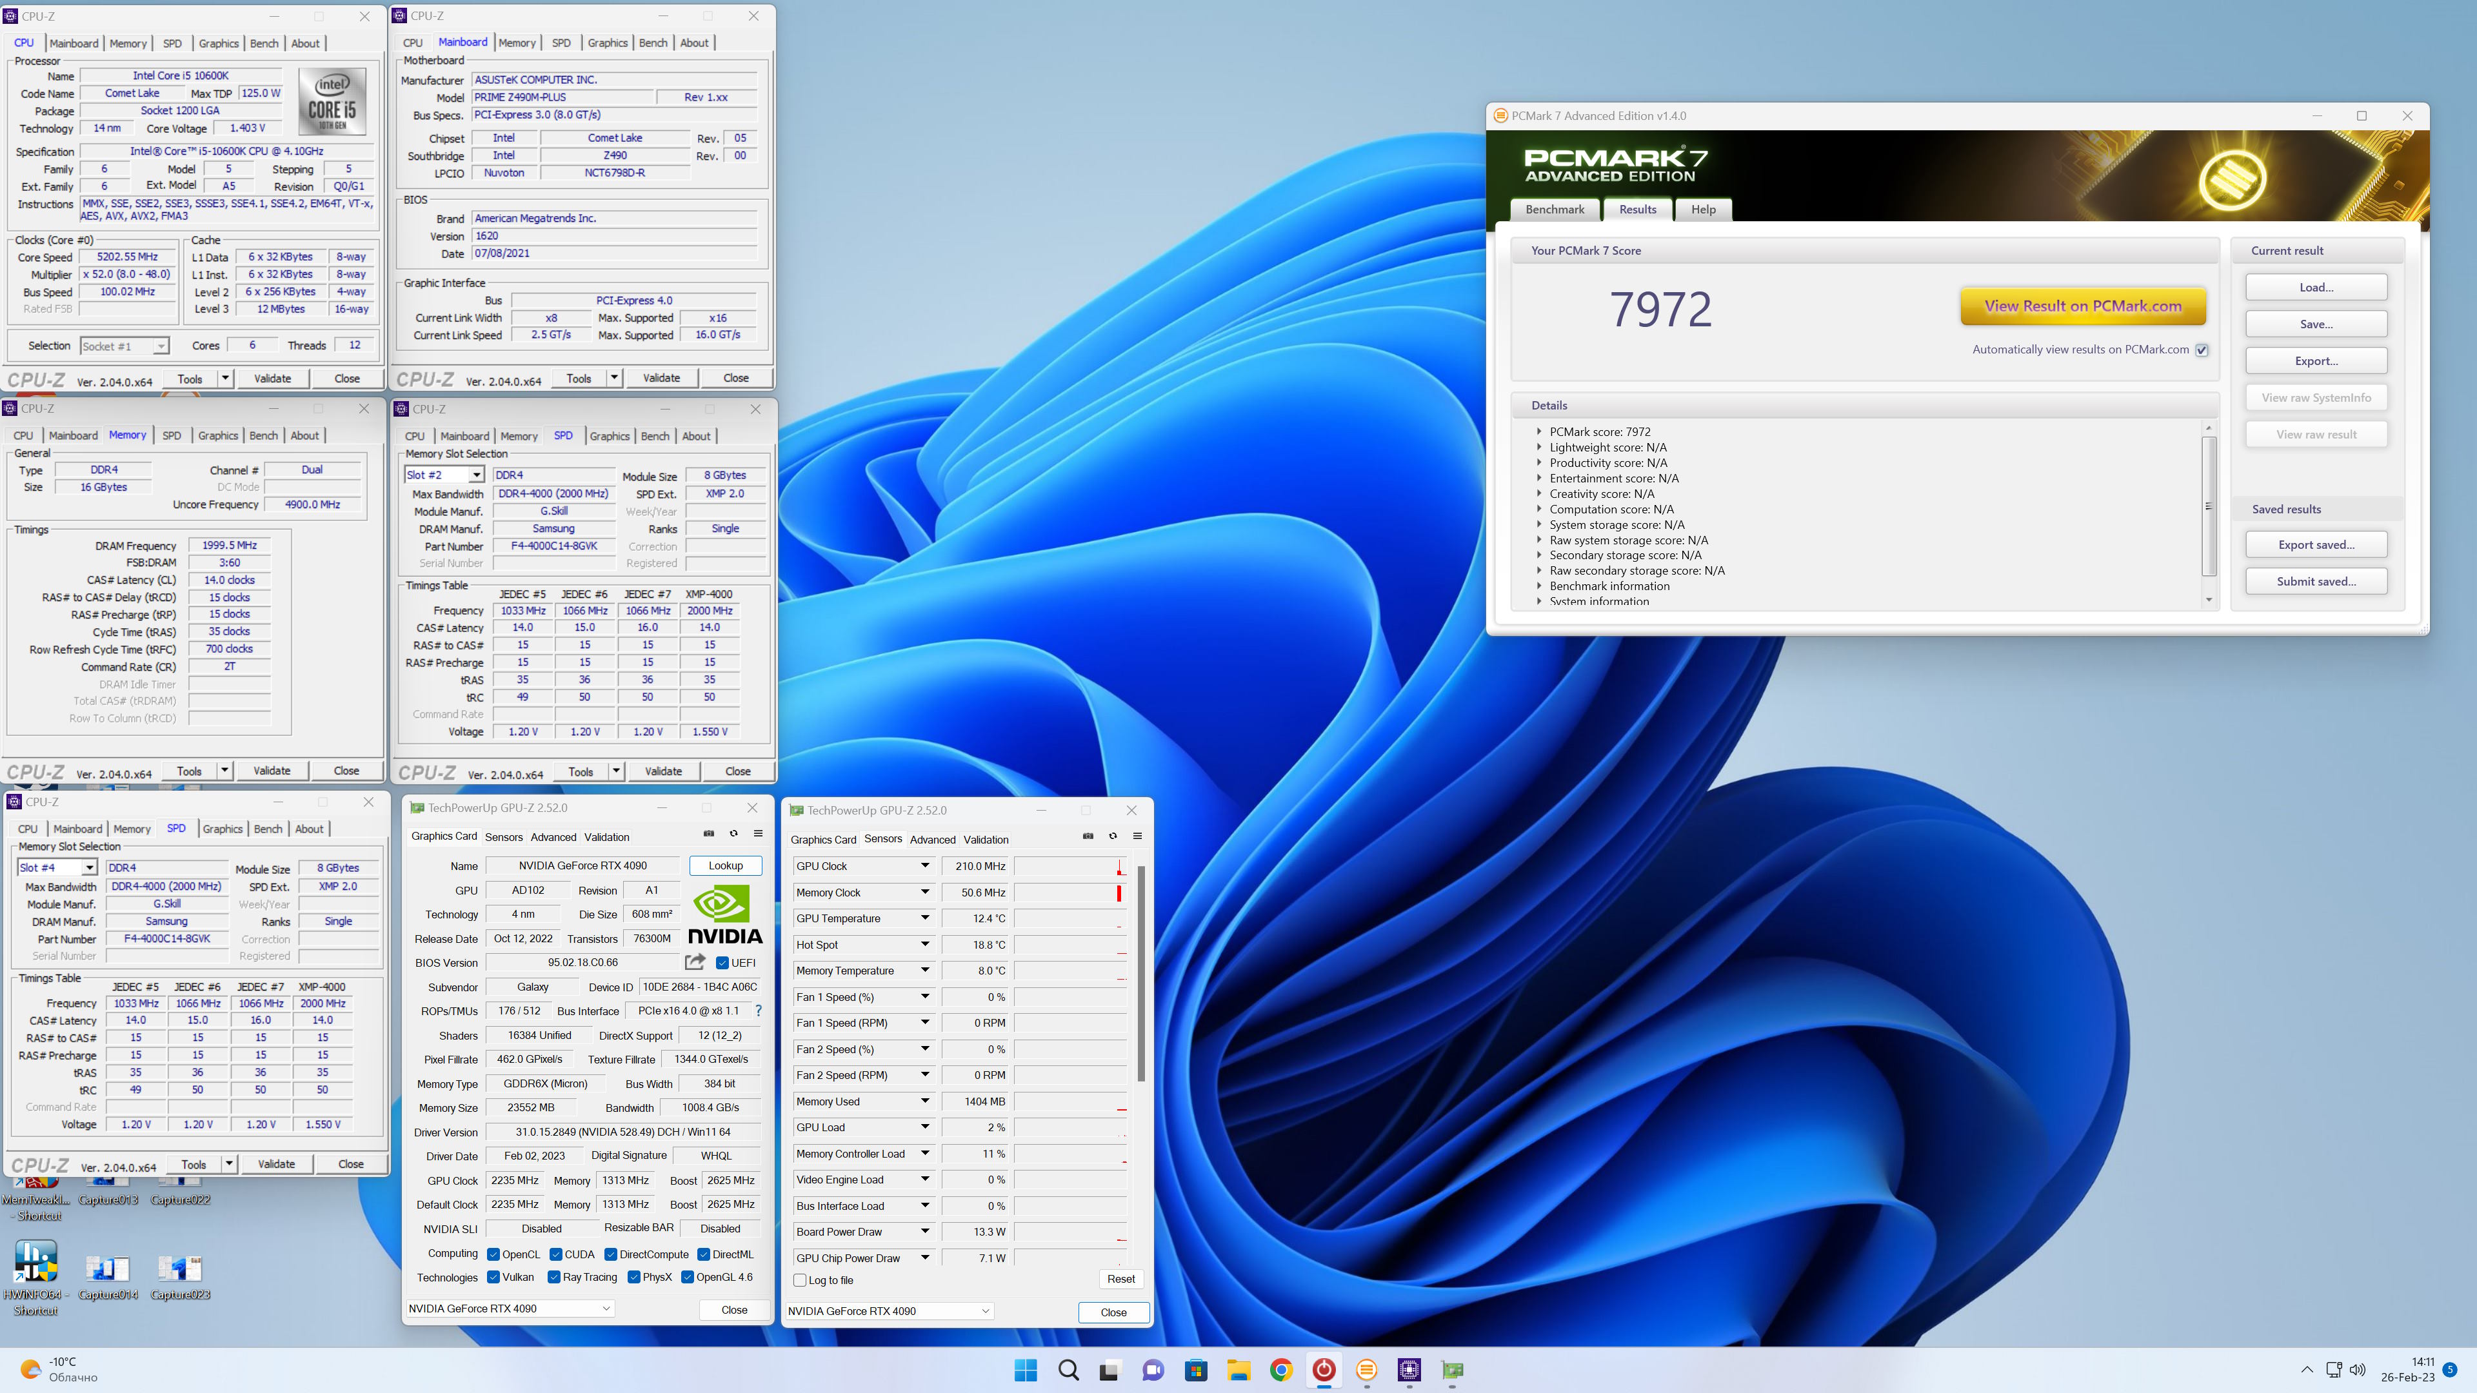Image resolution: width=2477 pixels, height=1393 pixels.
Task: Select Capture014 desktop file icon
Action: pos(108,1278)
